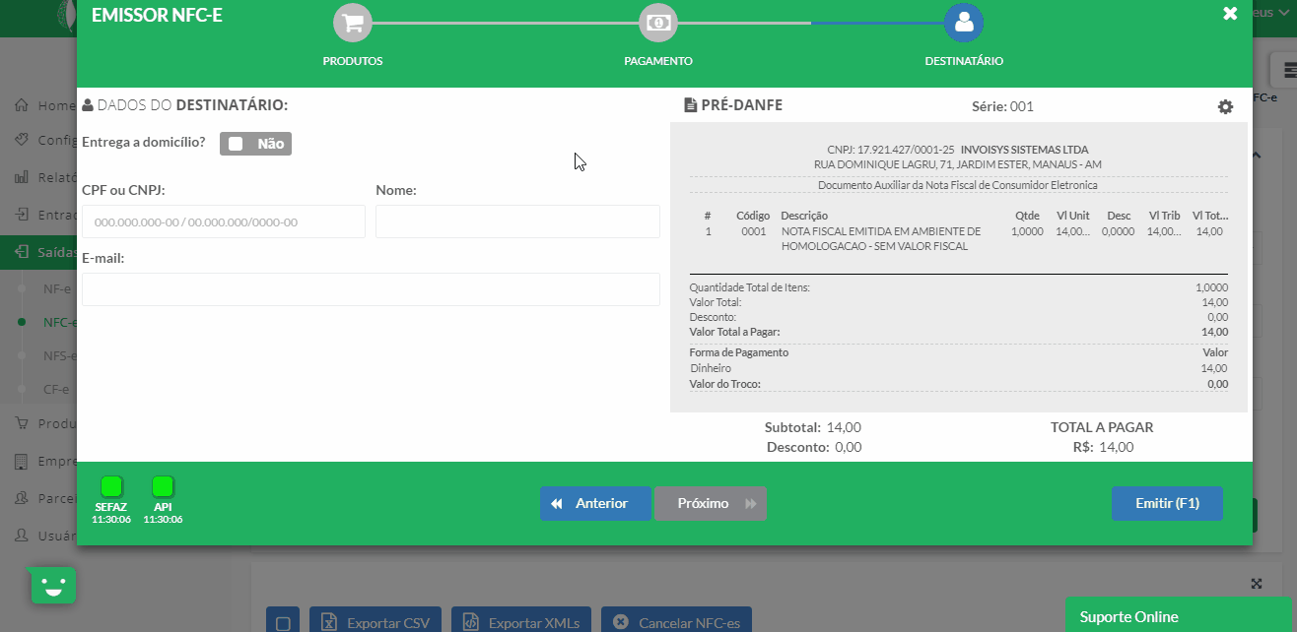Issue the invoice with Emitir (F1)
This screenshot has height=632, width=1297.
point(1167,503)
